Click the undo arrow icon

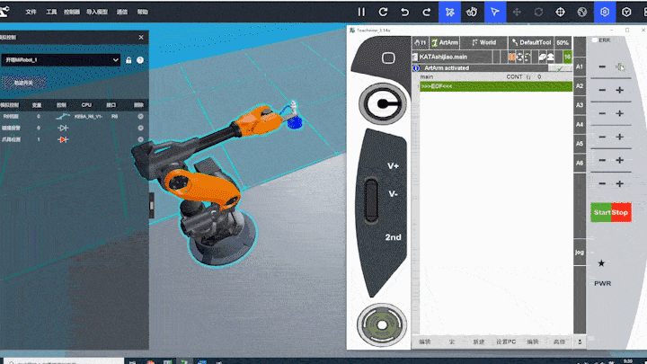click(405, 13)
